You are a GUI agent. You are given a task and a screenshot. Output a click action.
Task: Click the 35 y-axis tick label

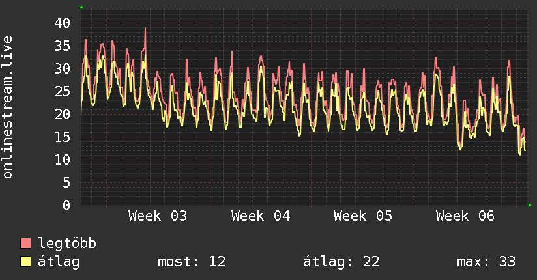pos(63,46)
